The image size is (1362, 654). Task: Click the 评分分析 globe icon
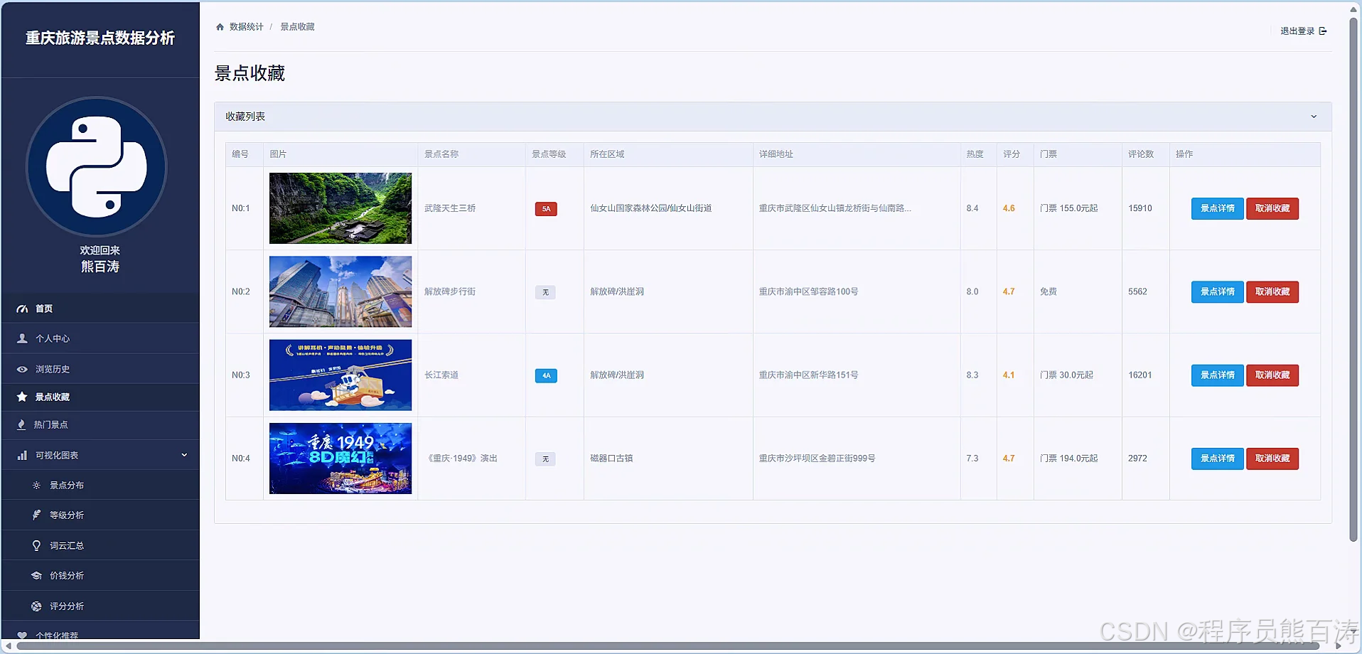[x=36, y=606]
